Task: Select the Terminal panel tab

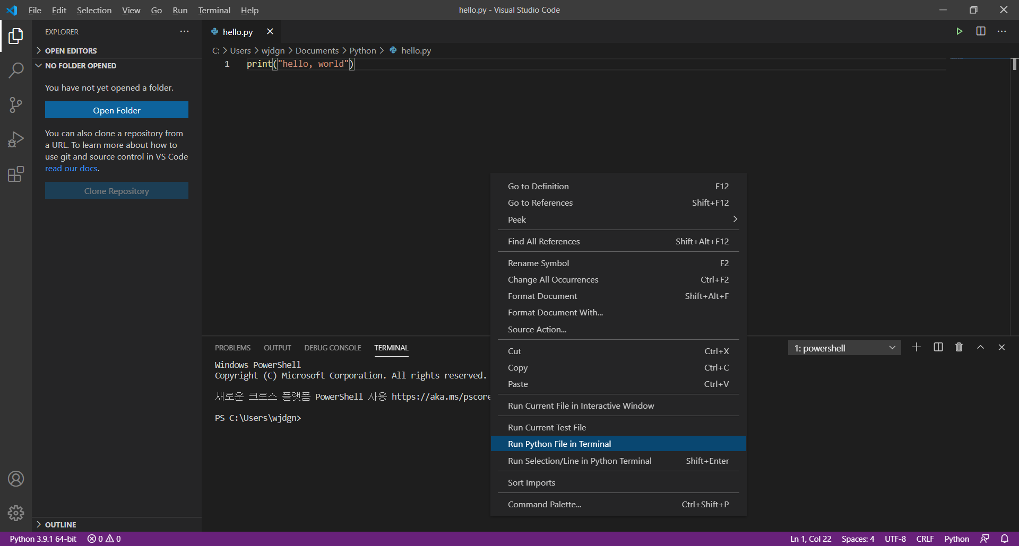Action: click(x=391, y=348)
